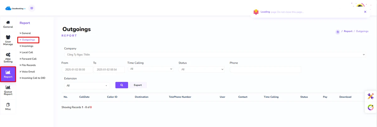Click the Cloudbooking logo
The image size is (377, 127).
click(x=15, y=8)
